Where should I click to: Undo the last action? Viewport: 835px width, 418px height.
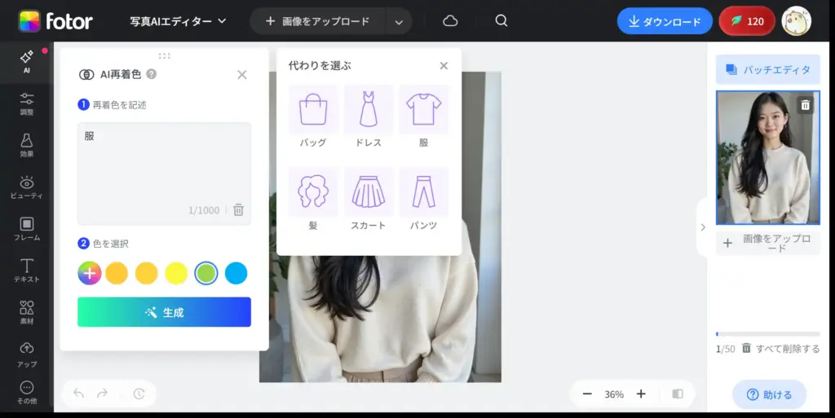tap(79, 394)
